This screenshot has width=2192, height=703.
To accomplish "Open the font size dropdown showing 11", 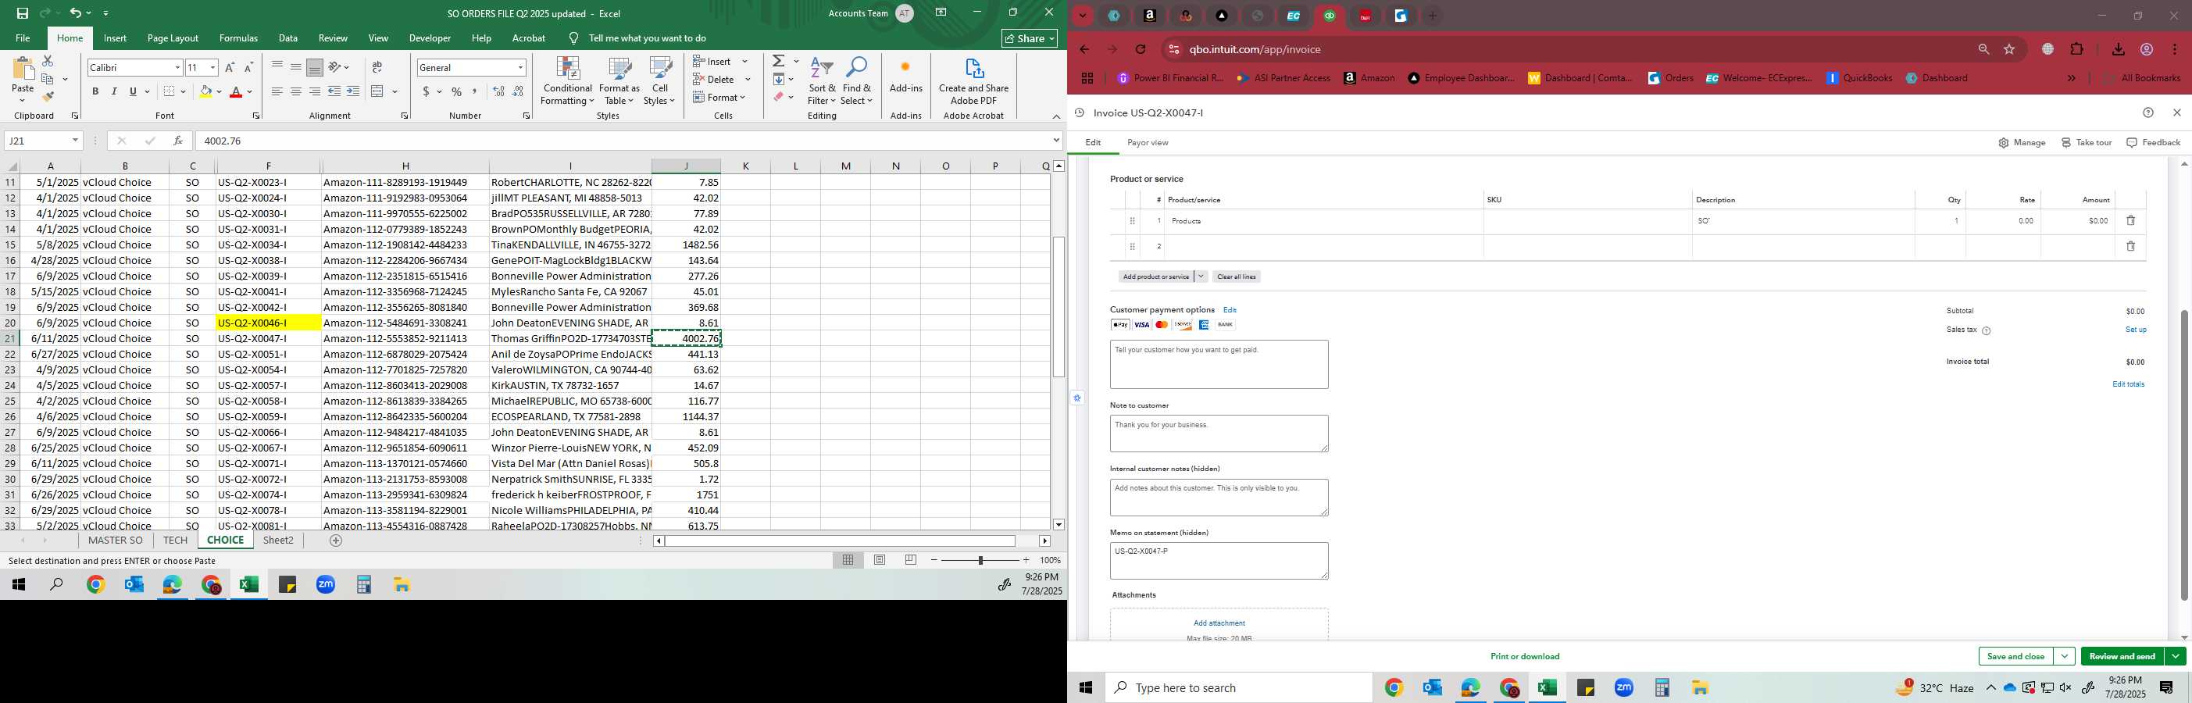I will tap(212, 67).
